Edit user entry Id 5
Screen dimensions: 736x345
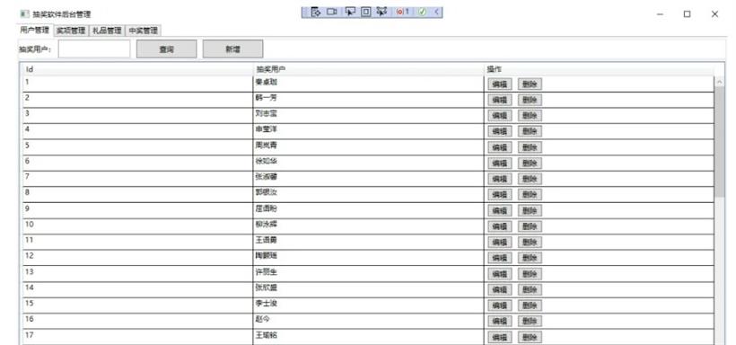500,147
